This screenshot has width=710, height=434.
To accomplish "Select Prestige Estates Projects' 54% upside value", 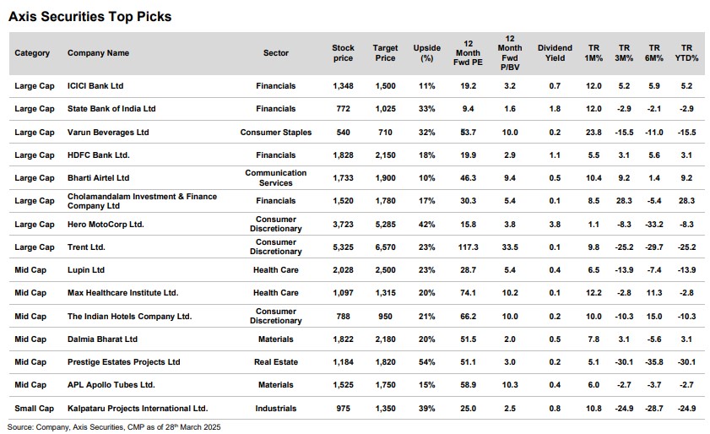I will [x=426, y=362].
